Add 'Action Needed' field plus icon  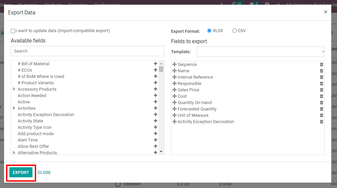click(156, 95)
